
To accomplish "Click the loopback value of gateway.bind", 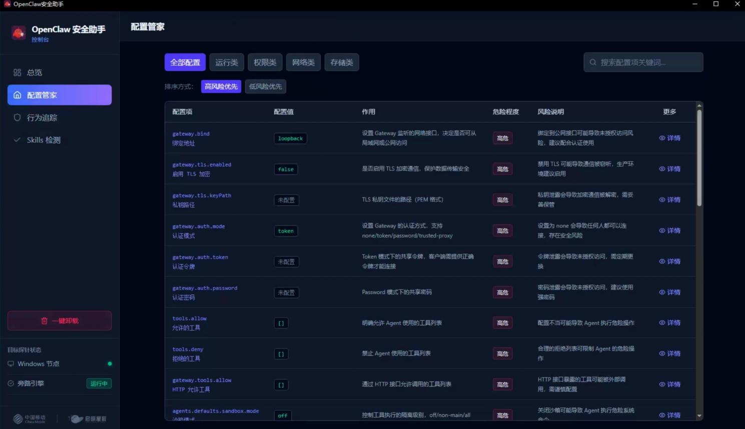I will (290, 138).
